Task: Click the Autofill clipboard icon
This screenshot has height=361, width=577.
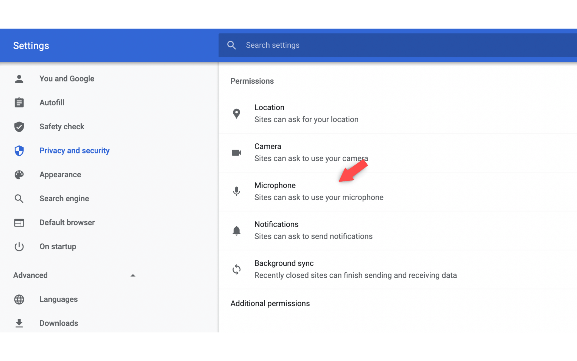Action: 19,103
